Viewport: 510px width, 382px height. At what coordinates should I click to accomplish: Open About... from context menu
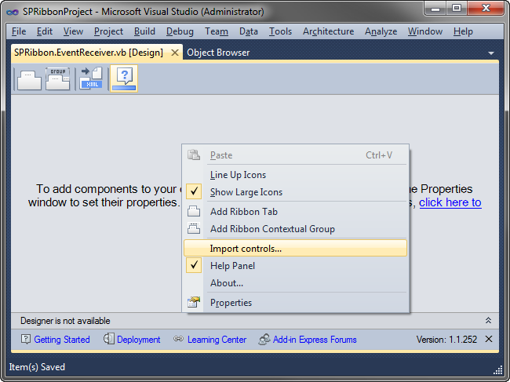(x=295, y=283)
